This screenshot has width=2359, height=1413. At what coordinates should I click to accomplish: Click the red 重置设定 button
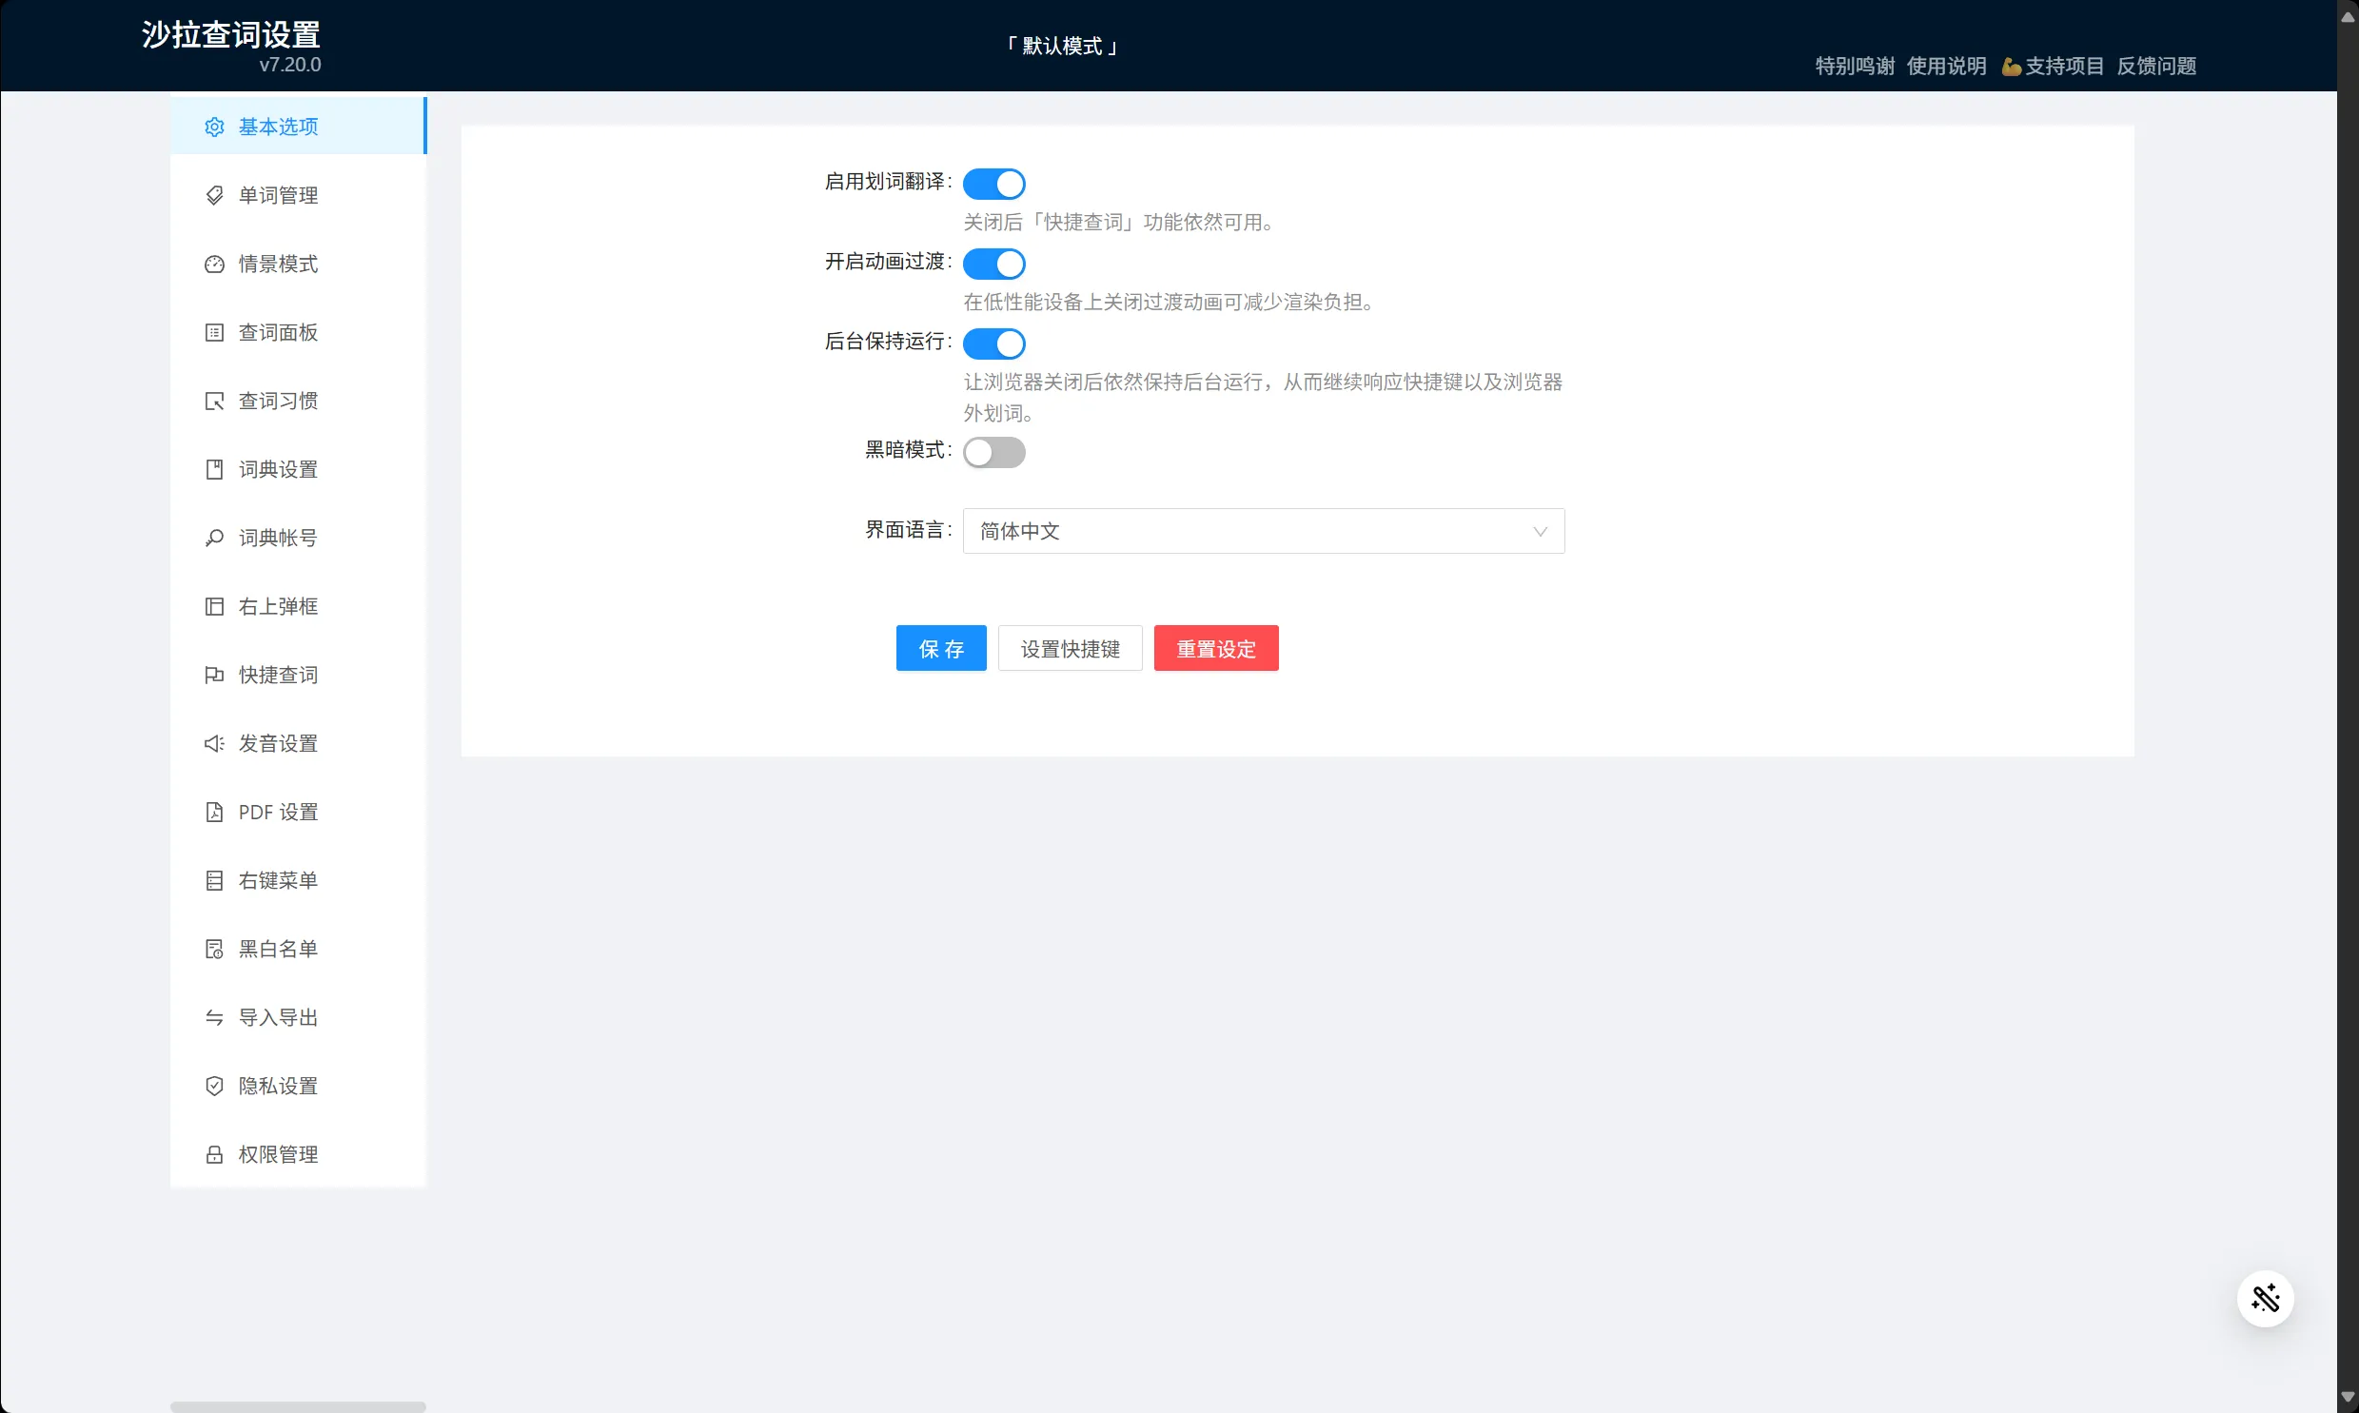tap(1216, 648)
